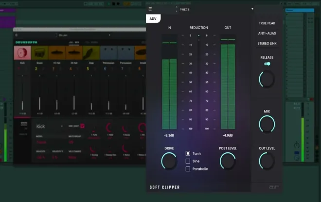
Task: Click channel number 1 under Kick
Action: [x=18, y=69]
